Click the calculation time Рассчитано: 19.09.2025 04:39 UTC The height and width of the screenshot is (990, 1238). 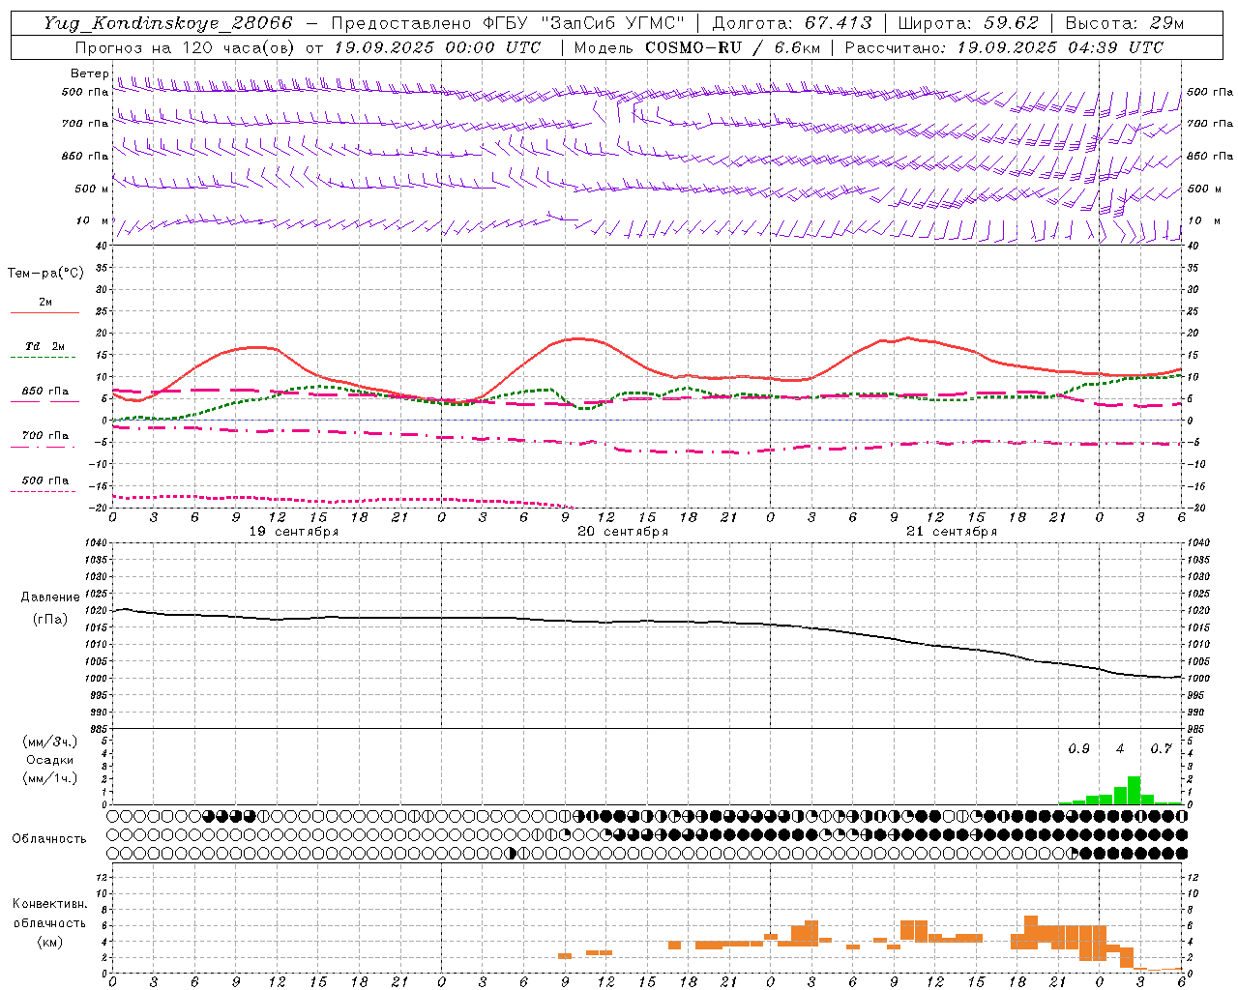tap(1005, 47)
